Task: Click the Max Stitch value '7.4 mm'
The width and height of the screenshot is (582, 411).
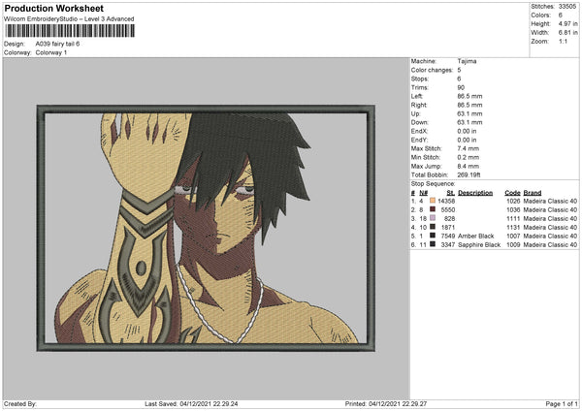Action: [x=469, y=148]
